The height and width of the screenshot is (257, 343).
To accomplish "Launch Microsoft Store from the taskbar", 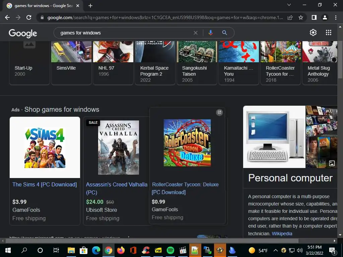I will 83,250.
